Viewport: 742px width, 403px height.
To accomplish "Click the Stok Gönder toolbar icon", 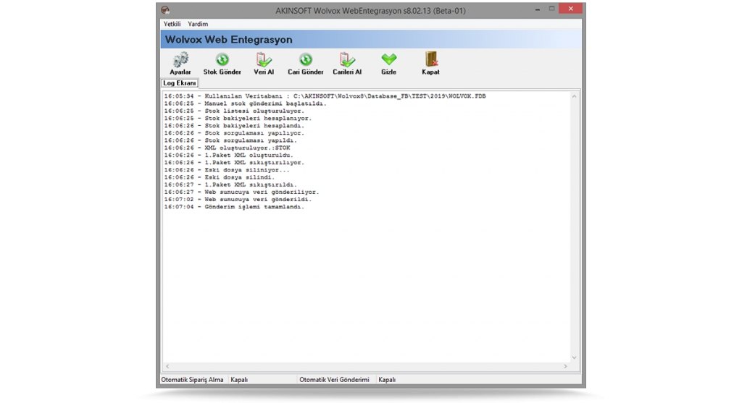I will coord(222,60).
